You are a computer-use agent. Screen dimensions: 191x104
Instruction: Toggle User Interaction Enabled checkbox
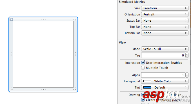pos(143,63)
